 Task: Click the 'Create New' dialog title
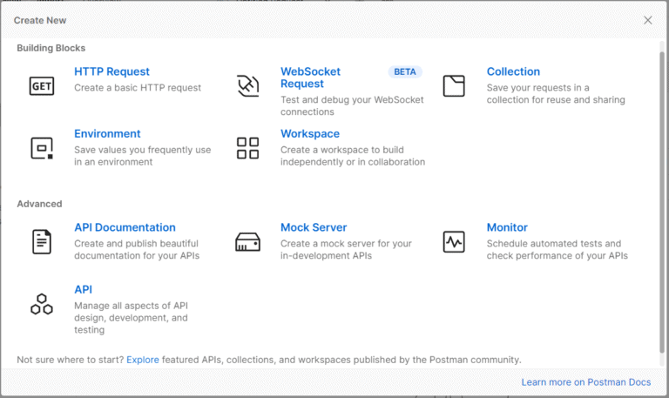tap(40, 21)
